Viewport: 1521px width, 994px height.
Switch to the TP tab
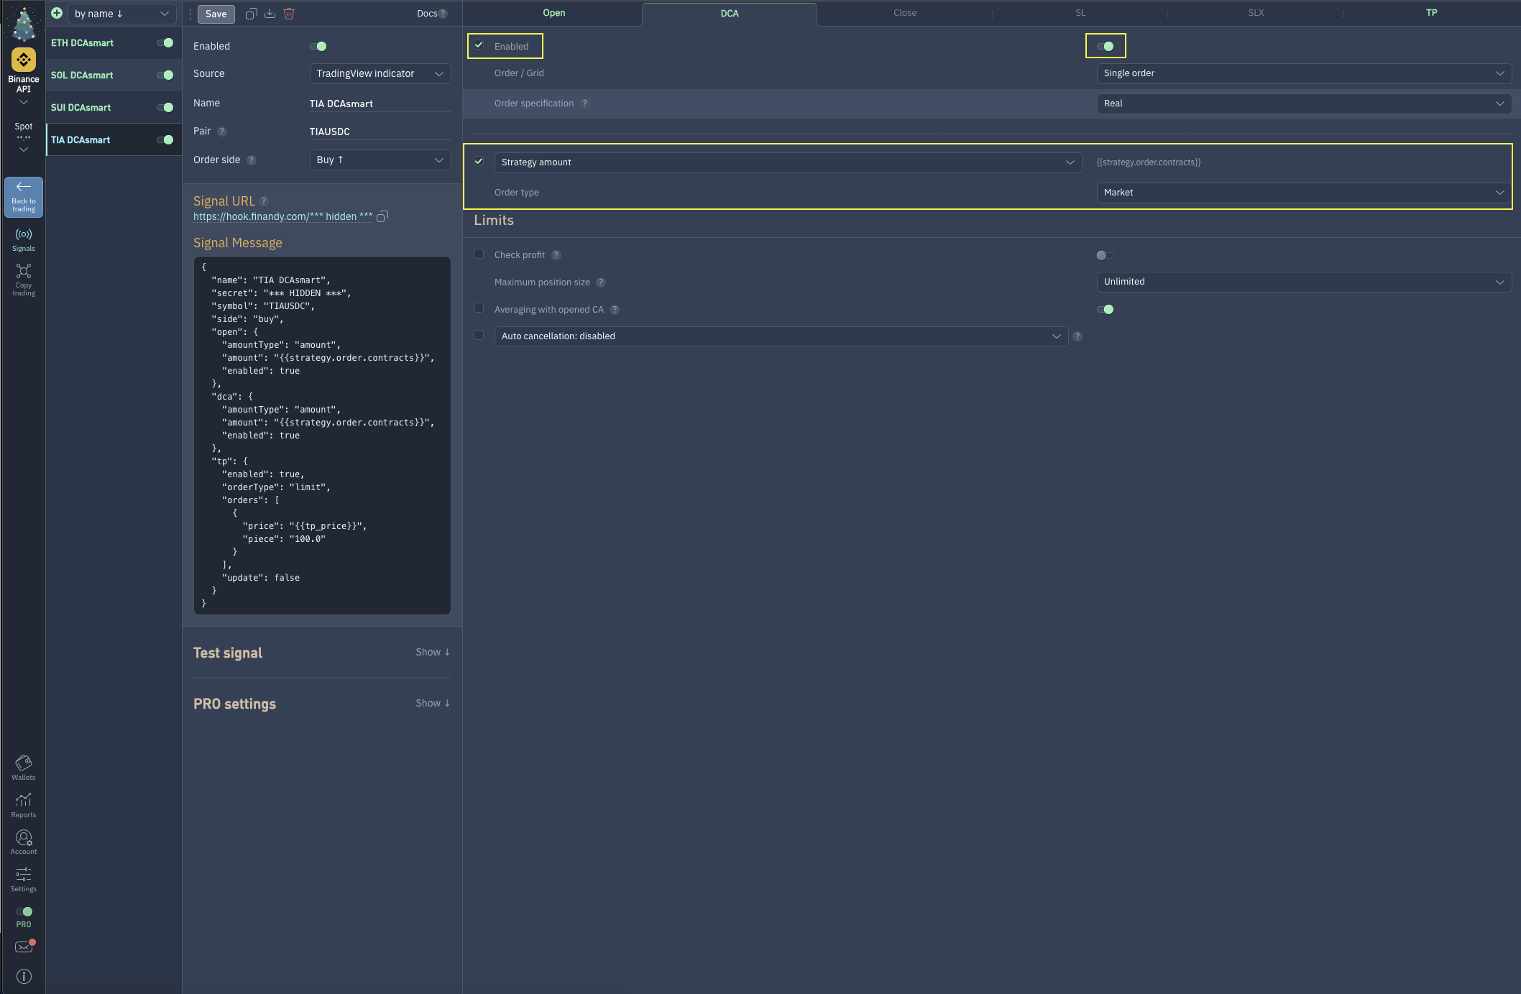pos(1431,13)
